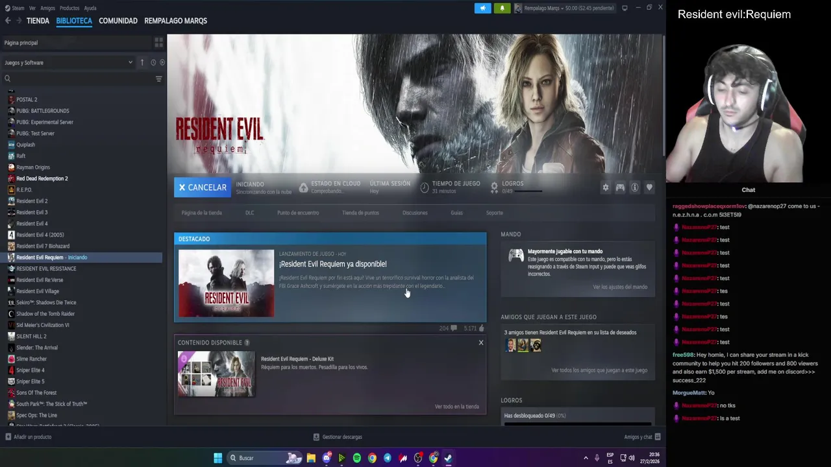Open the DLC link

point(249,213)
